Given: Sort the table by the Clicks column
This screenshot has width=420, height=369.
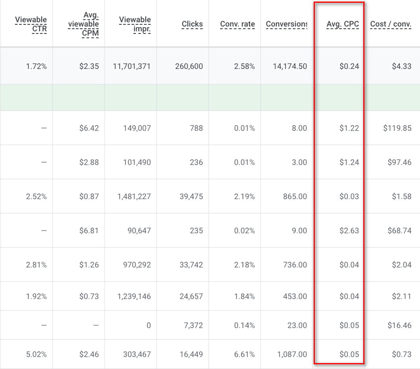Looking at the screenshot, I should pyautogui.click(x=192, y=24).
